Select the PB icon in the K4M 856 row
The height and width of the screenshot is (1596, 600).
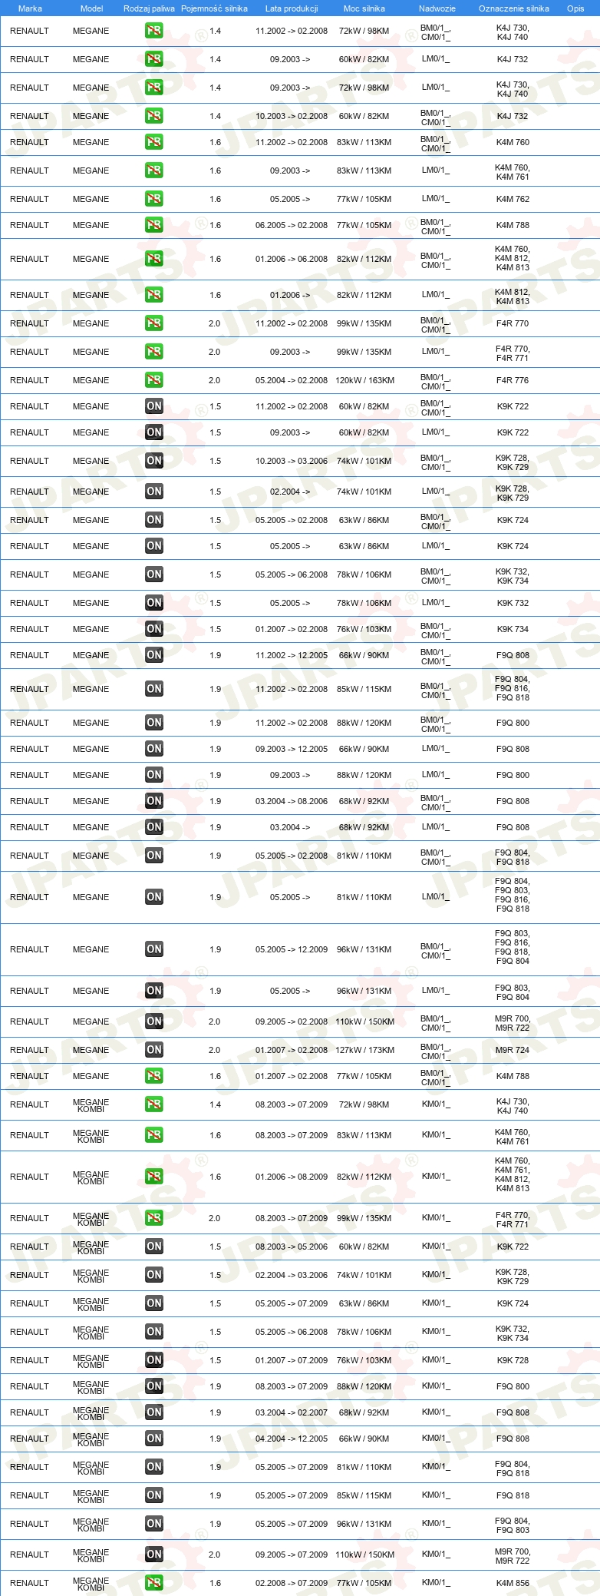coord(153,1583)
